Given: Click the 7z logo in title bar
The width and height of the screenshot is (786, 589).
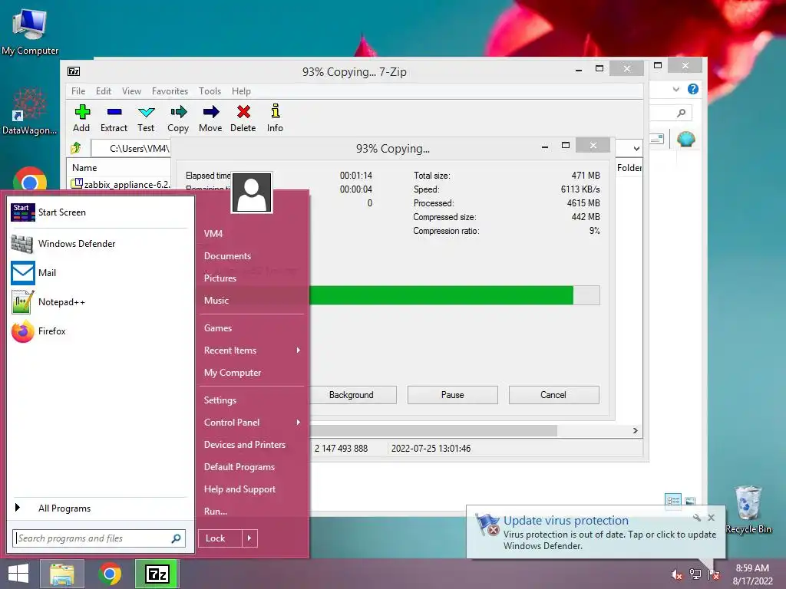Looking at the screenshot, I should (x=74, y=71).
